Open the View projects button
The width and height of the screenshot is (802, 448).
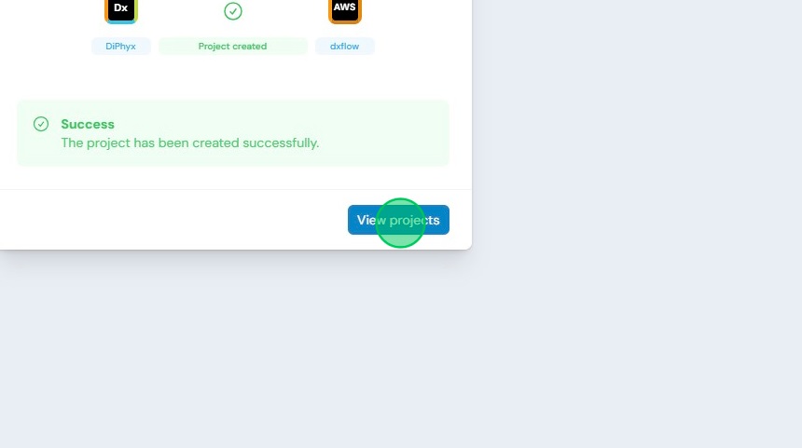[x=398, y=220]
